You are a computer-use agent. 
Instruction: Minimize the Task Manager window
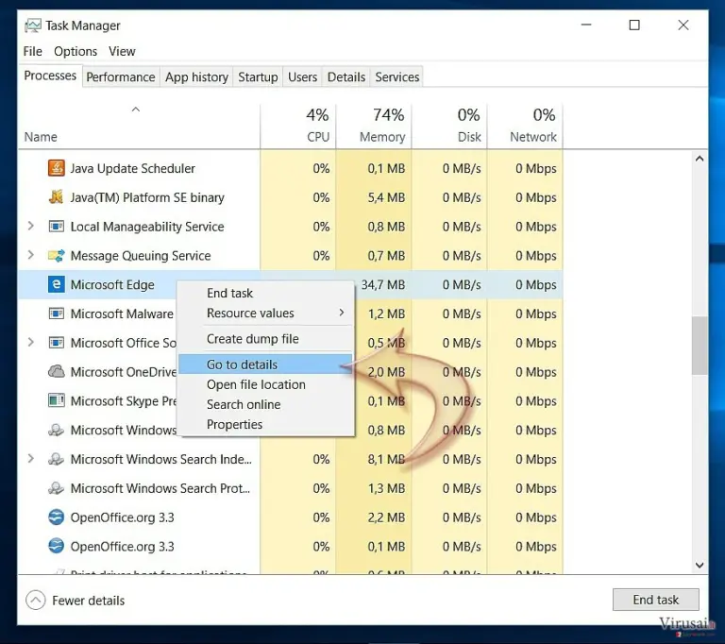586,25
